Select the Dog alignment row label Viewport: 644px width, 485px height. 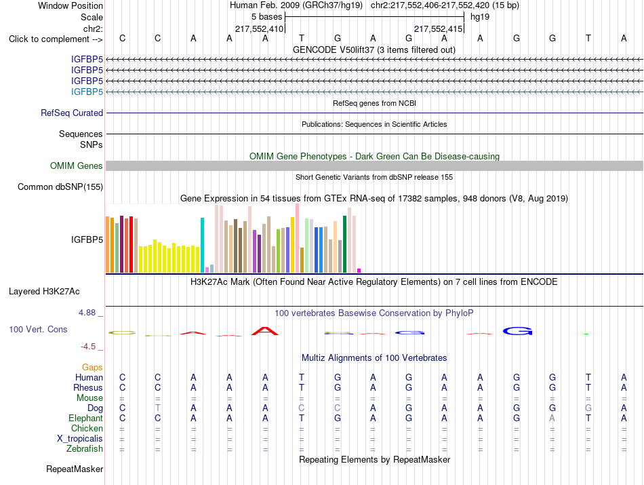95,408
